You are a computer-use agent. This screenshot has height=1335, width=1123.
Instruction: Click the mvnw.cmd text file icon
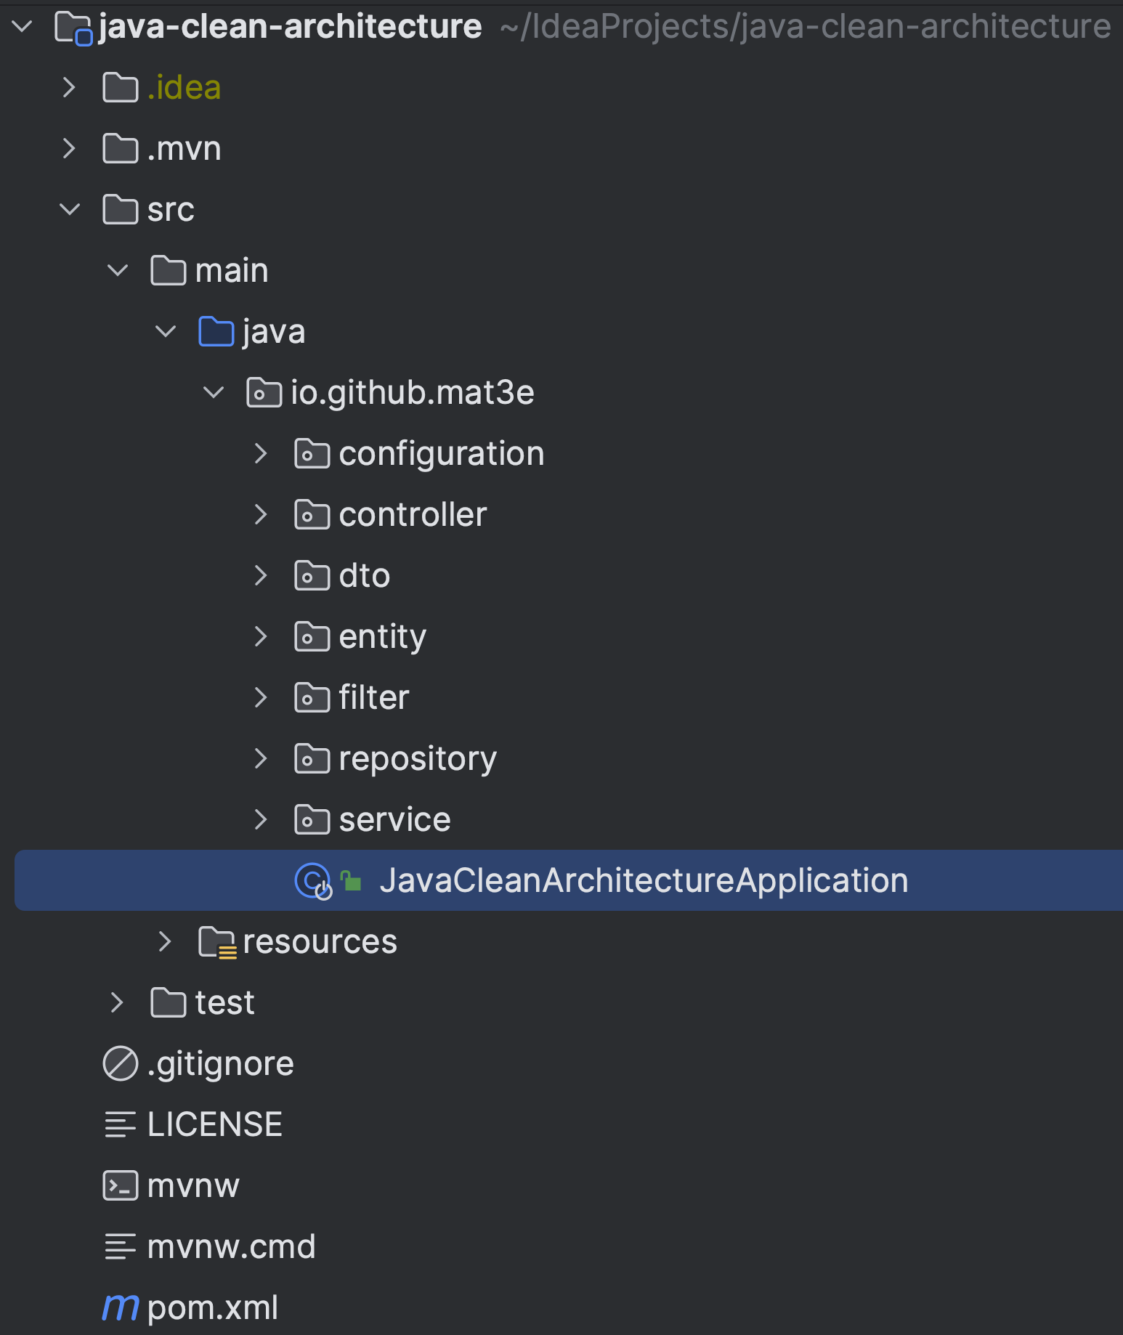[121, 1247]
